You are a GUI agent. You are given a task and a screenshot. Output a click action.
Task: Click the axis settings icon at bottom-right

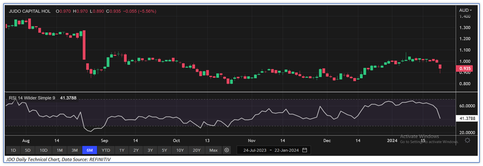467,140
